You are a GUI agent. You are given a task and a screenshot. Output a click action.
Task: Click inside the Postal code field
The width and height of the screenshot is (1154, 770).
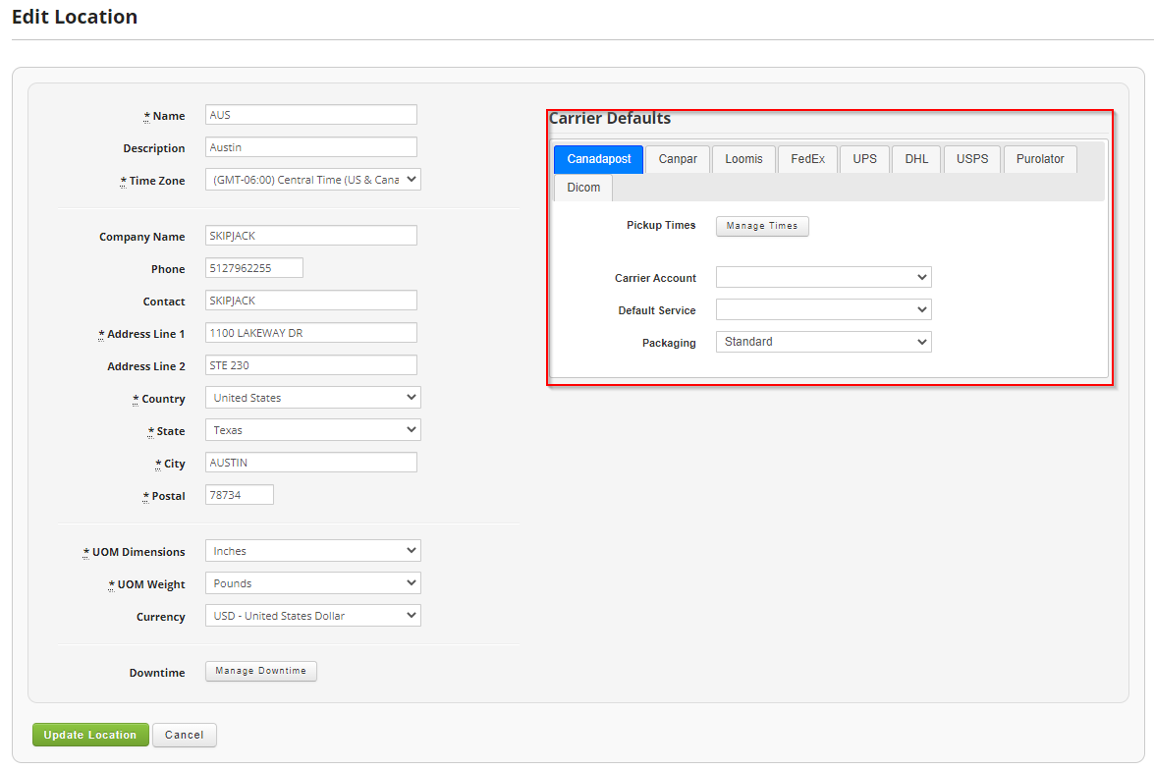pyautogui.click(x=239, y=494)
